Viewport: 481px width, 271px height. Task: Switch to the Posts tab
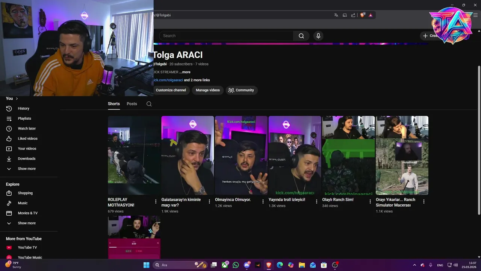point(132,104)
